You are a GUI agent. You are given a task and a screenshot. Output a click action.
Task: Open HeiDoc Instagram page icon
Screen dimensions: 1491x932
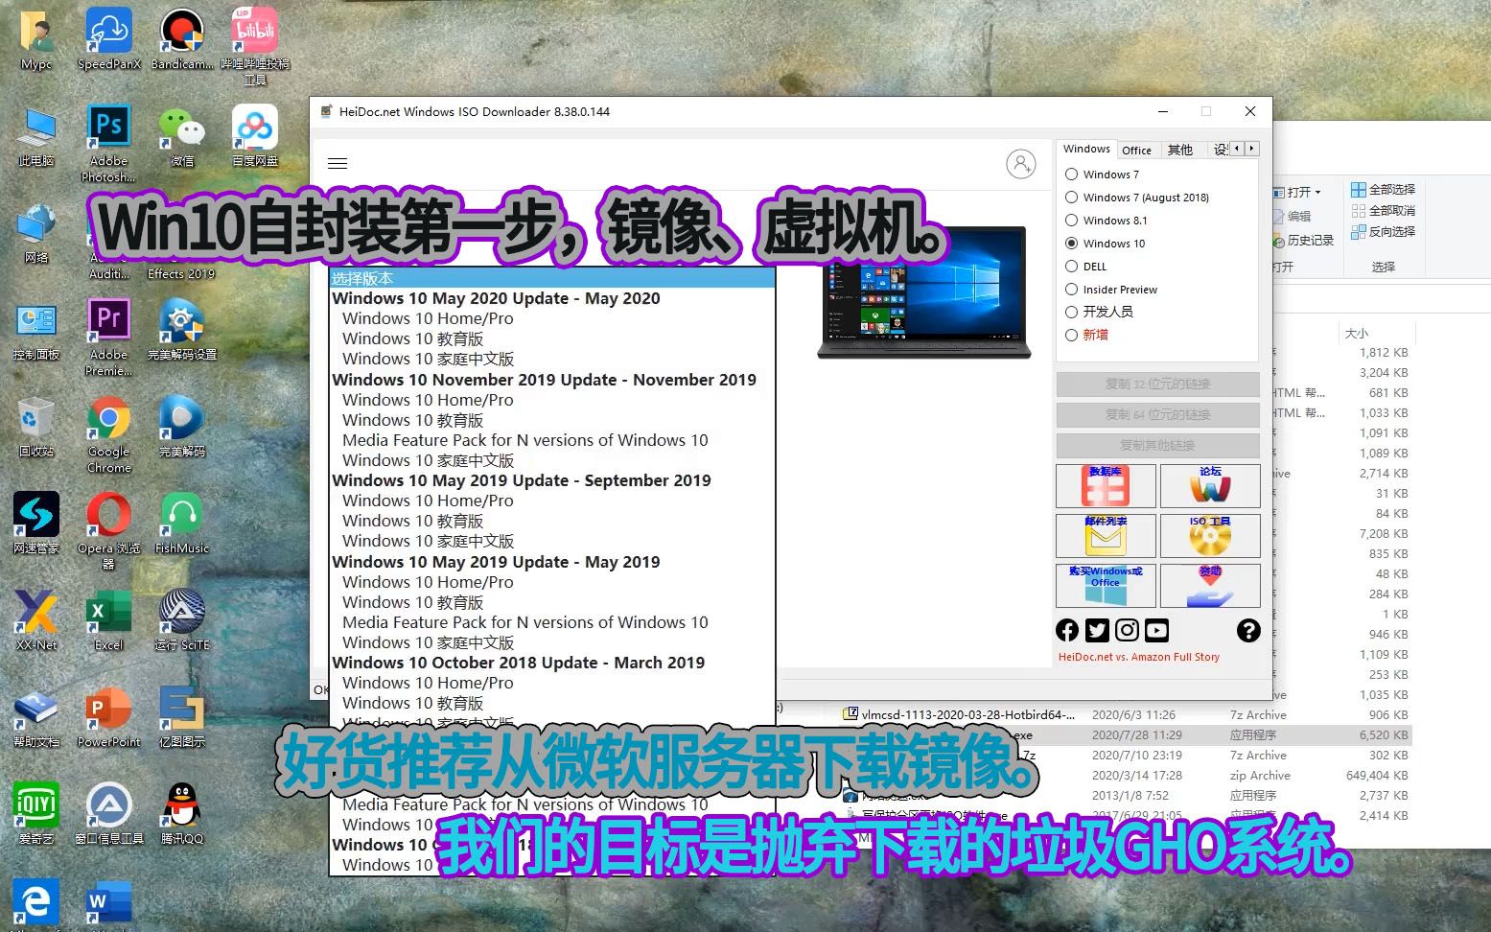click(1128, 630)
